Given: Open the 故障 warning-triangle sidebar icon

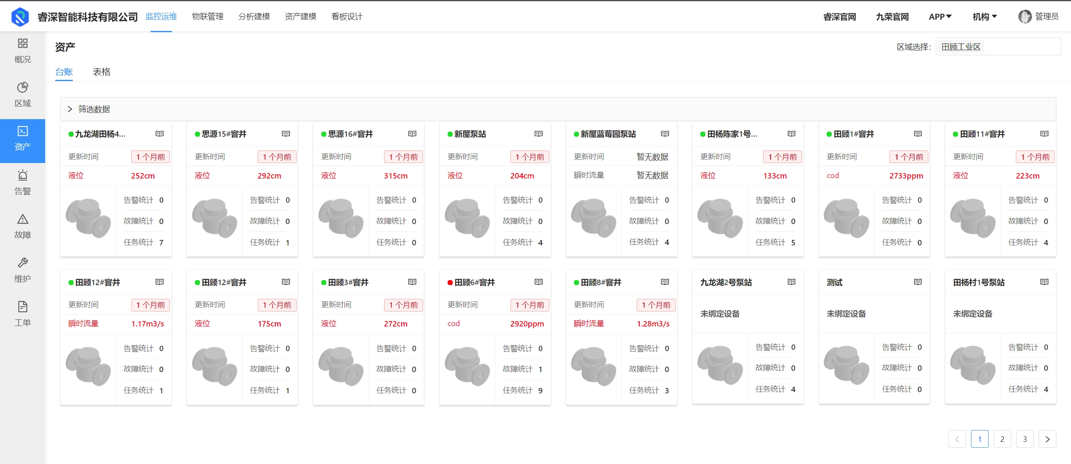Looking at the screenshot, I should 23,219.
